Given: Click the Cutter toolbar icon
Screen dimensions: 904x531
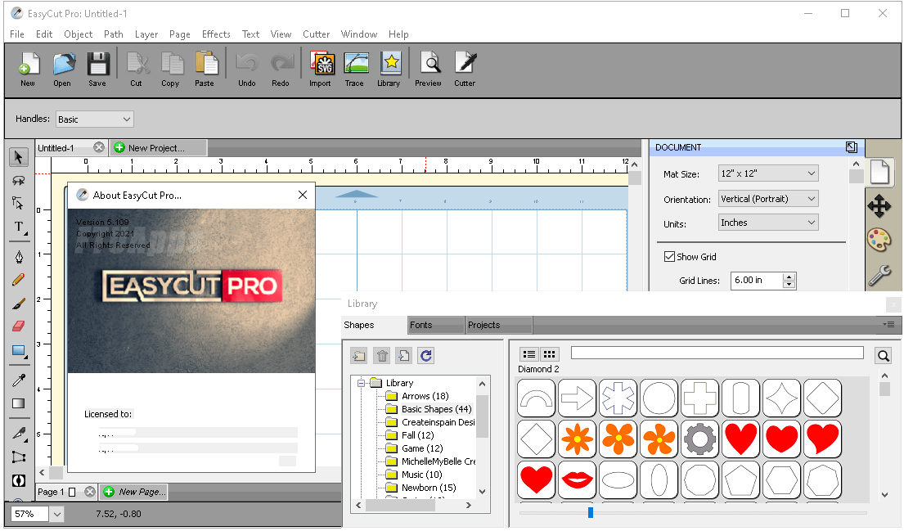Looking at the screenshot, I should pos(465,69).
